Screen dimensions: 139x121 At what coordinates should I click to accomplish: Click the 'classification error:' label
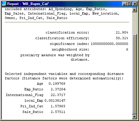click(67, 32)
